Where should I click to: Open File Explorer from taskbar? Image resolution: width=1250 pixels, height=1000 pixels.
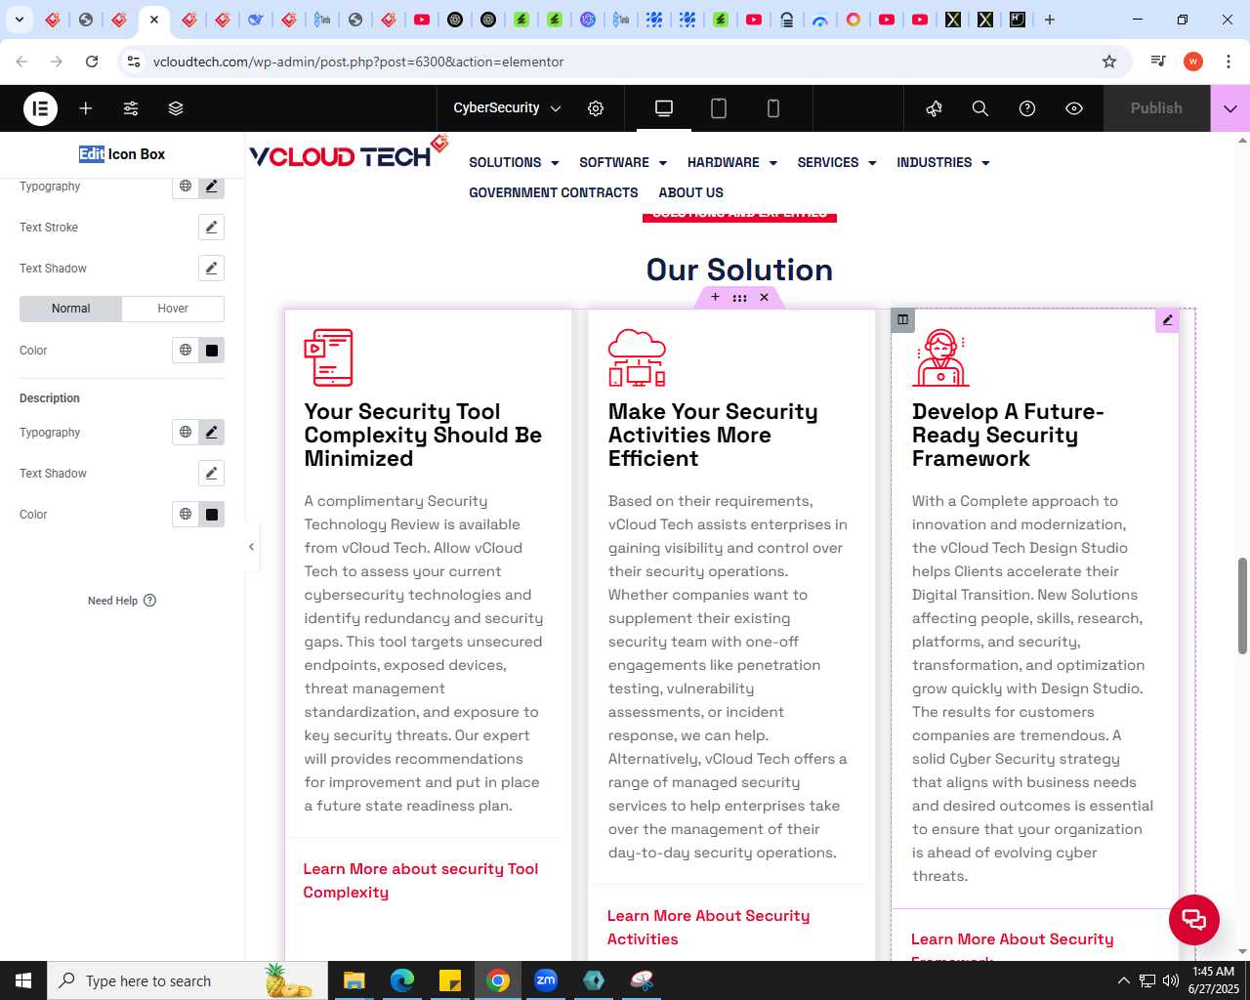[x=354, y=980]
